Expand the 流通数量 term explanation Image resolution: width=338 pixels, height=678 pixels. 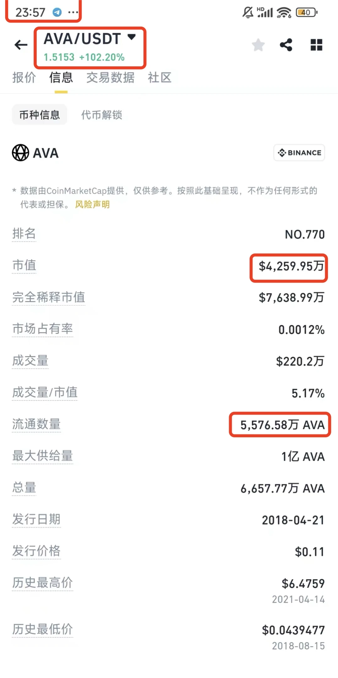tap(36, 424)
